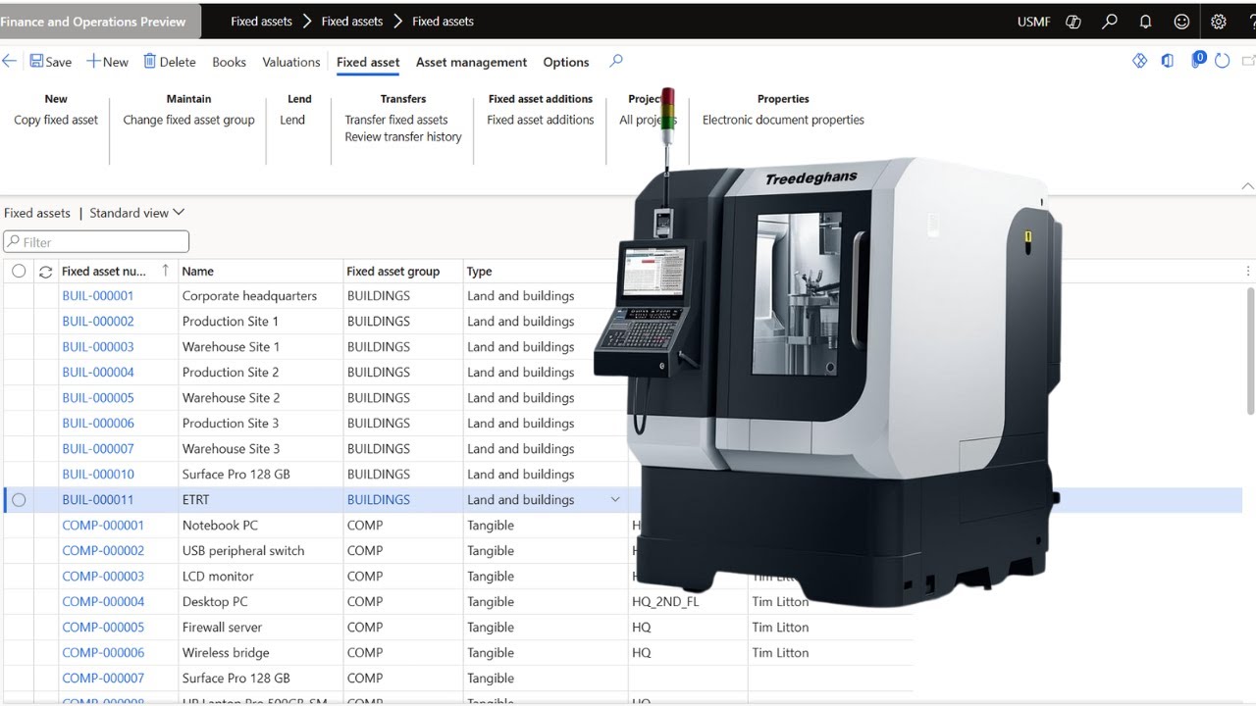Click the grid's vertical scrollbar

click(1250, 353)
